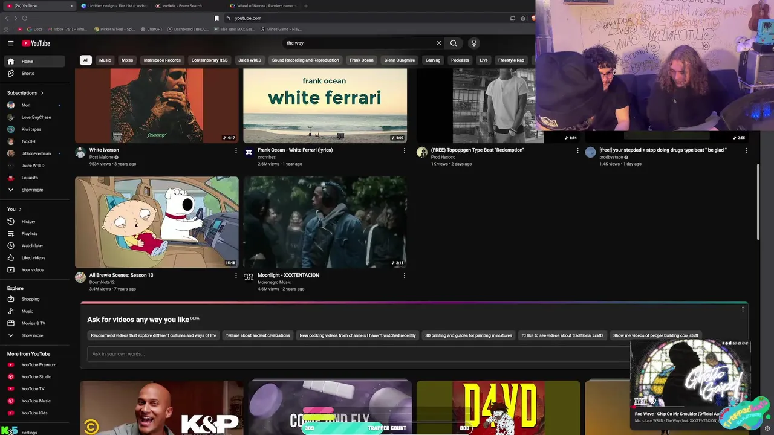Open options for Frank Ocean White Ferrari video
The width and height of the screenshot is (774, 435).
(404, 150)
